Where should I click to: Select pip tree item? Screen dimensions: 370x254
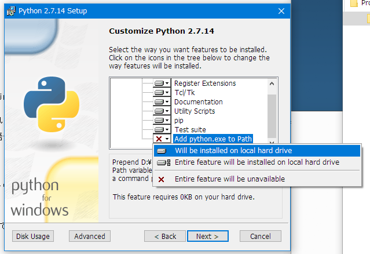178,120
